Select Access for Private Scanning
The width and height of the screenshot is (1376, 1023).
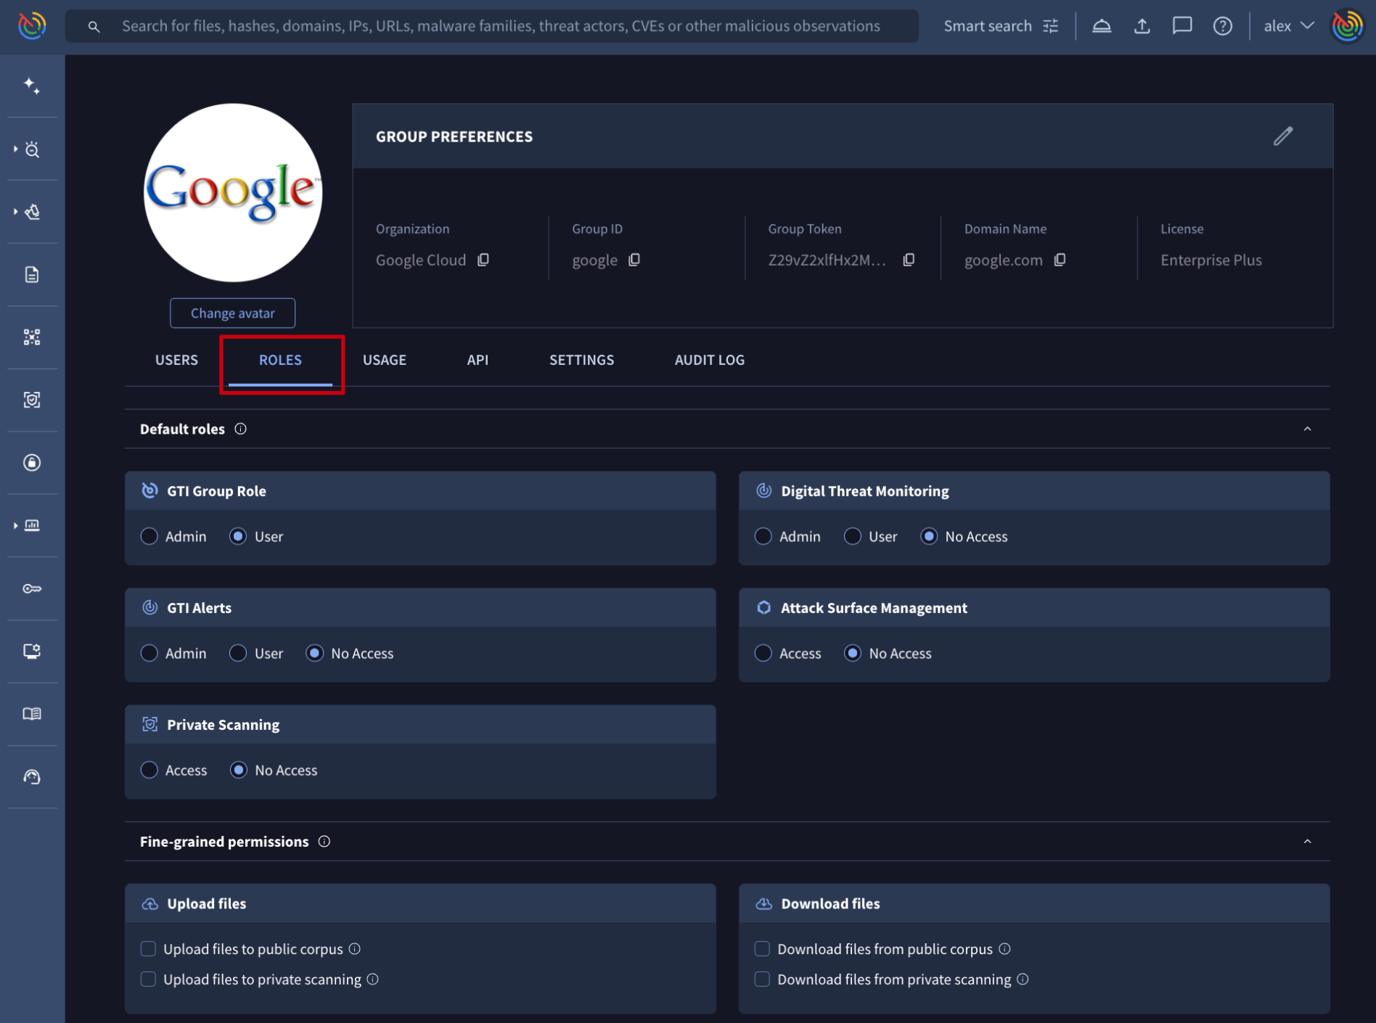(x=150, y=770)
